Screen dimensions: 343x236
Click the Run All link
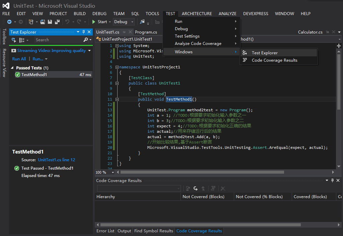19,59
